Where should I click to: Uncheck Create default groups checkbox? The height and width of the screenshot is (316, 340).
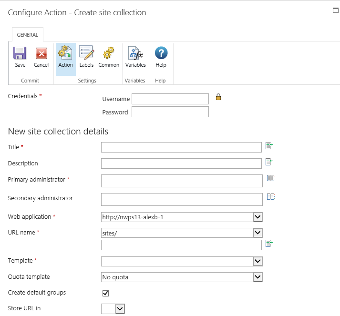105,293
